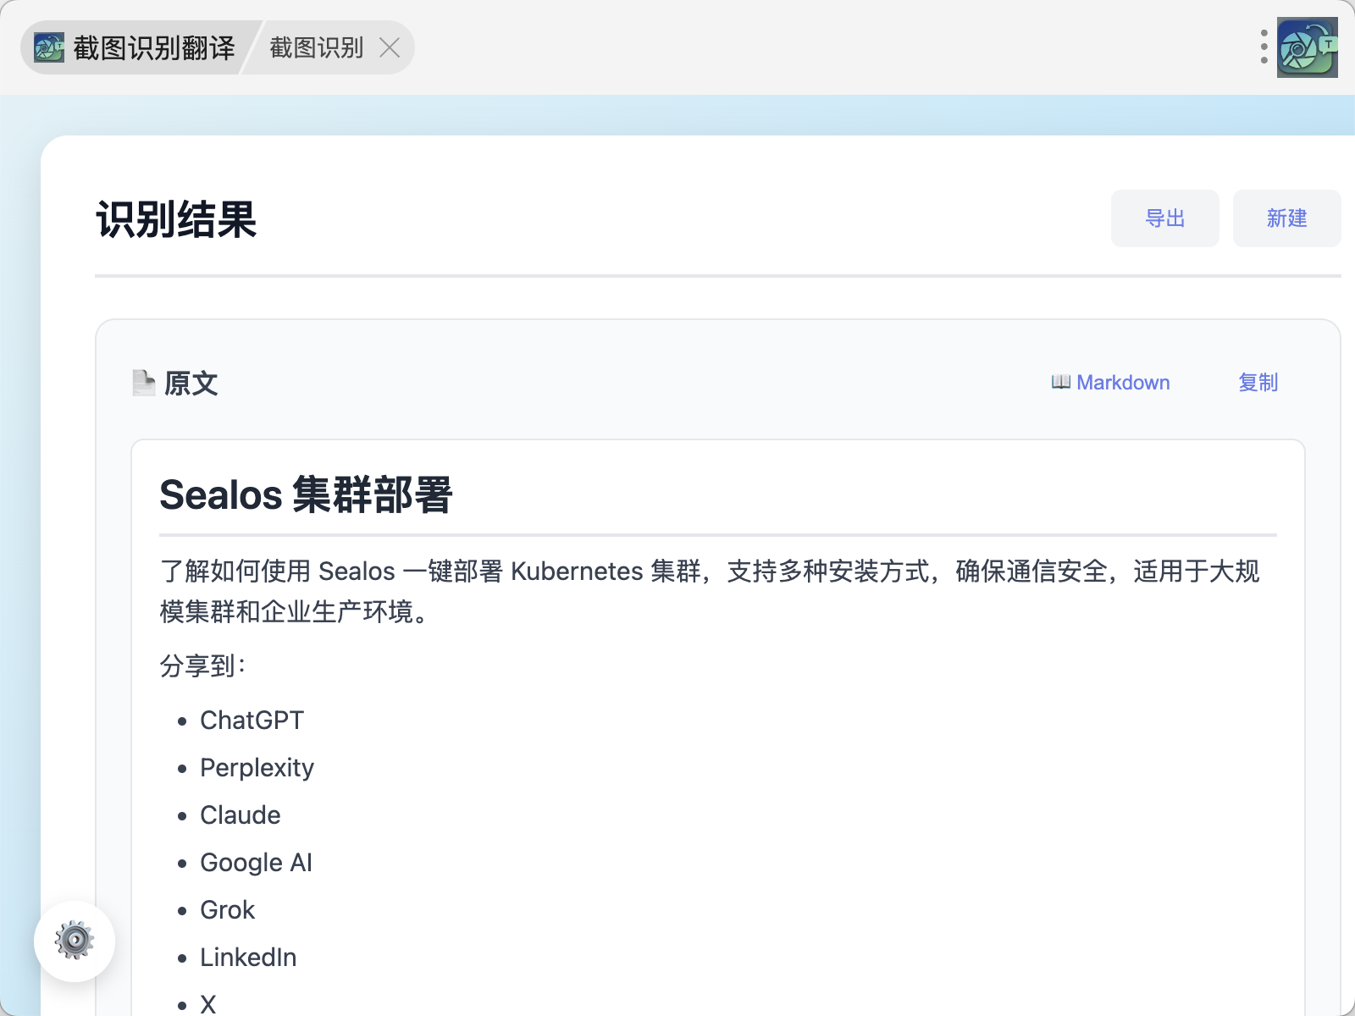1355x1016 pixels.
Task: Click the app logo in top-right corner
Action: 1307,47
